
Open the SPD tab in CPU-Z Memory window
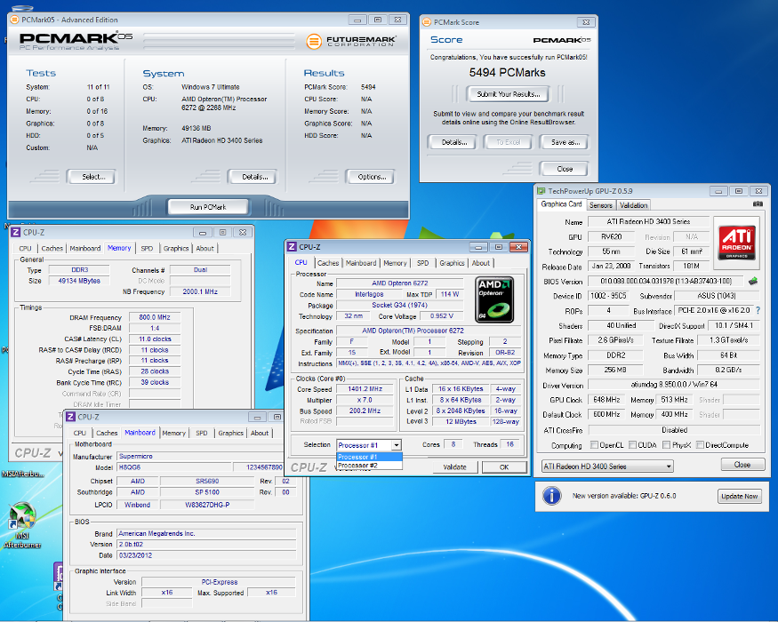pyautogui.click(x=147, y=249)
